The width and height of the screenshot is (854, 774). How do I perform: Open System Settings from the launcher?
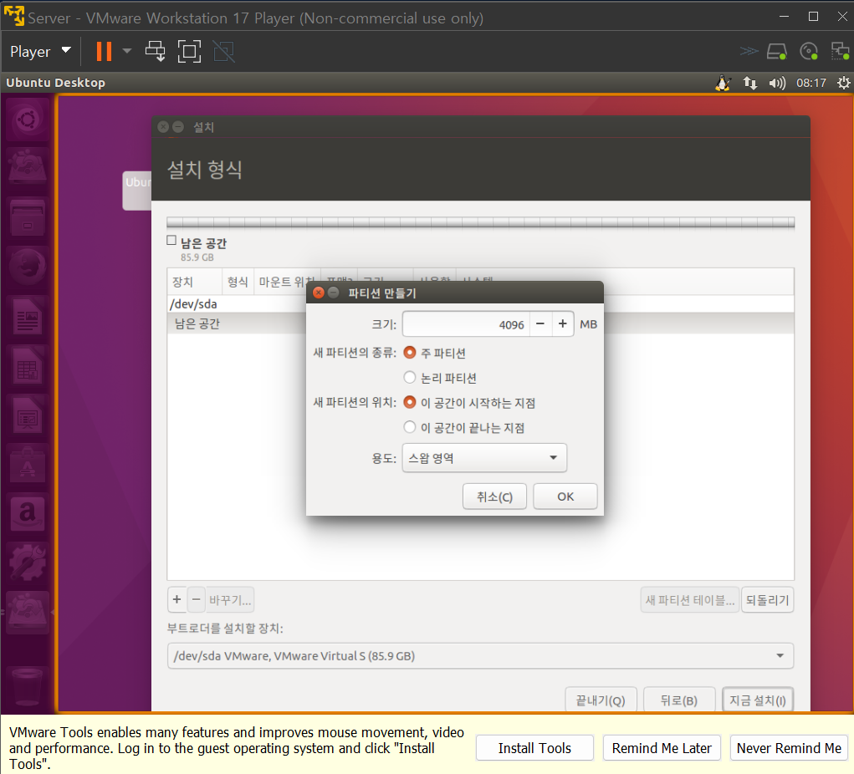click(x=28, y=563)
